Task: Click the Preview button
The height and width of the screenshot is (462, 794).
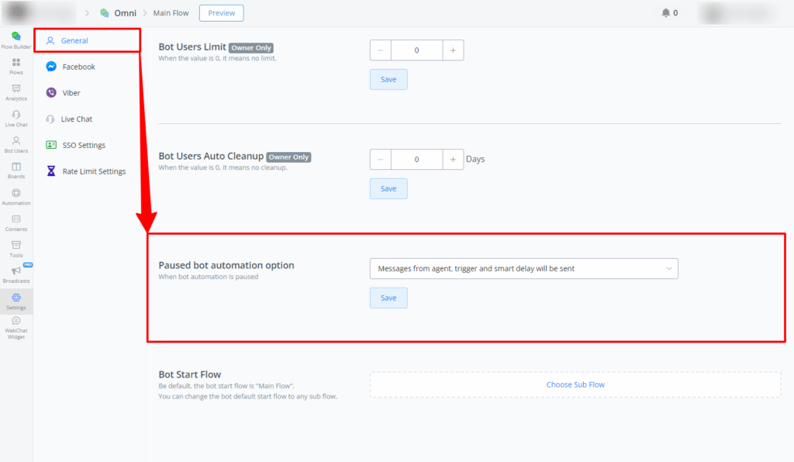Action: point(221,13)
